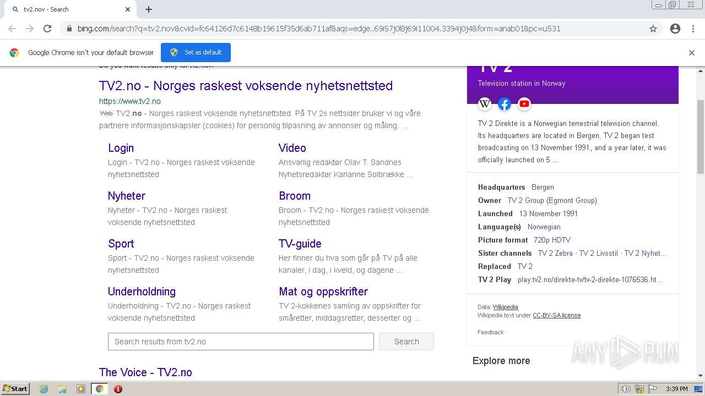Dismiss the default browser notification bar
This screenshot has width=705, height=396.
tap(692, 53)
